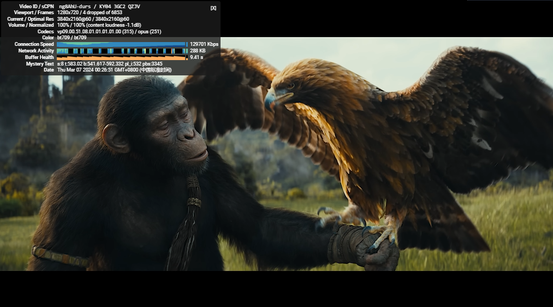
Task: Click the Volume / Normalized loudness value
Action: tap(99, 25)
